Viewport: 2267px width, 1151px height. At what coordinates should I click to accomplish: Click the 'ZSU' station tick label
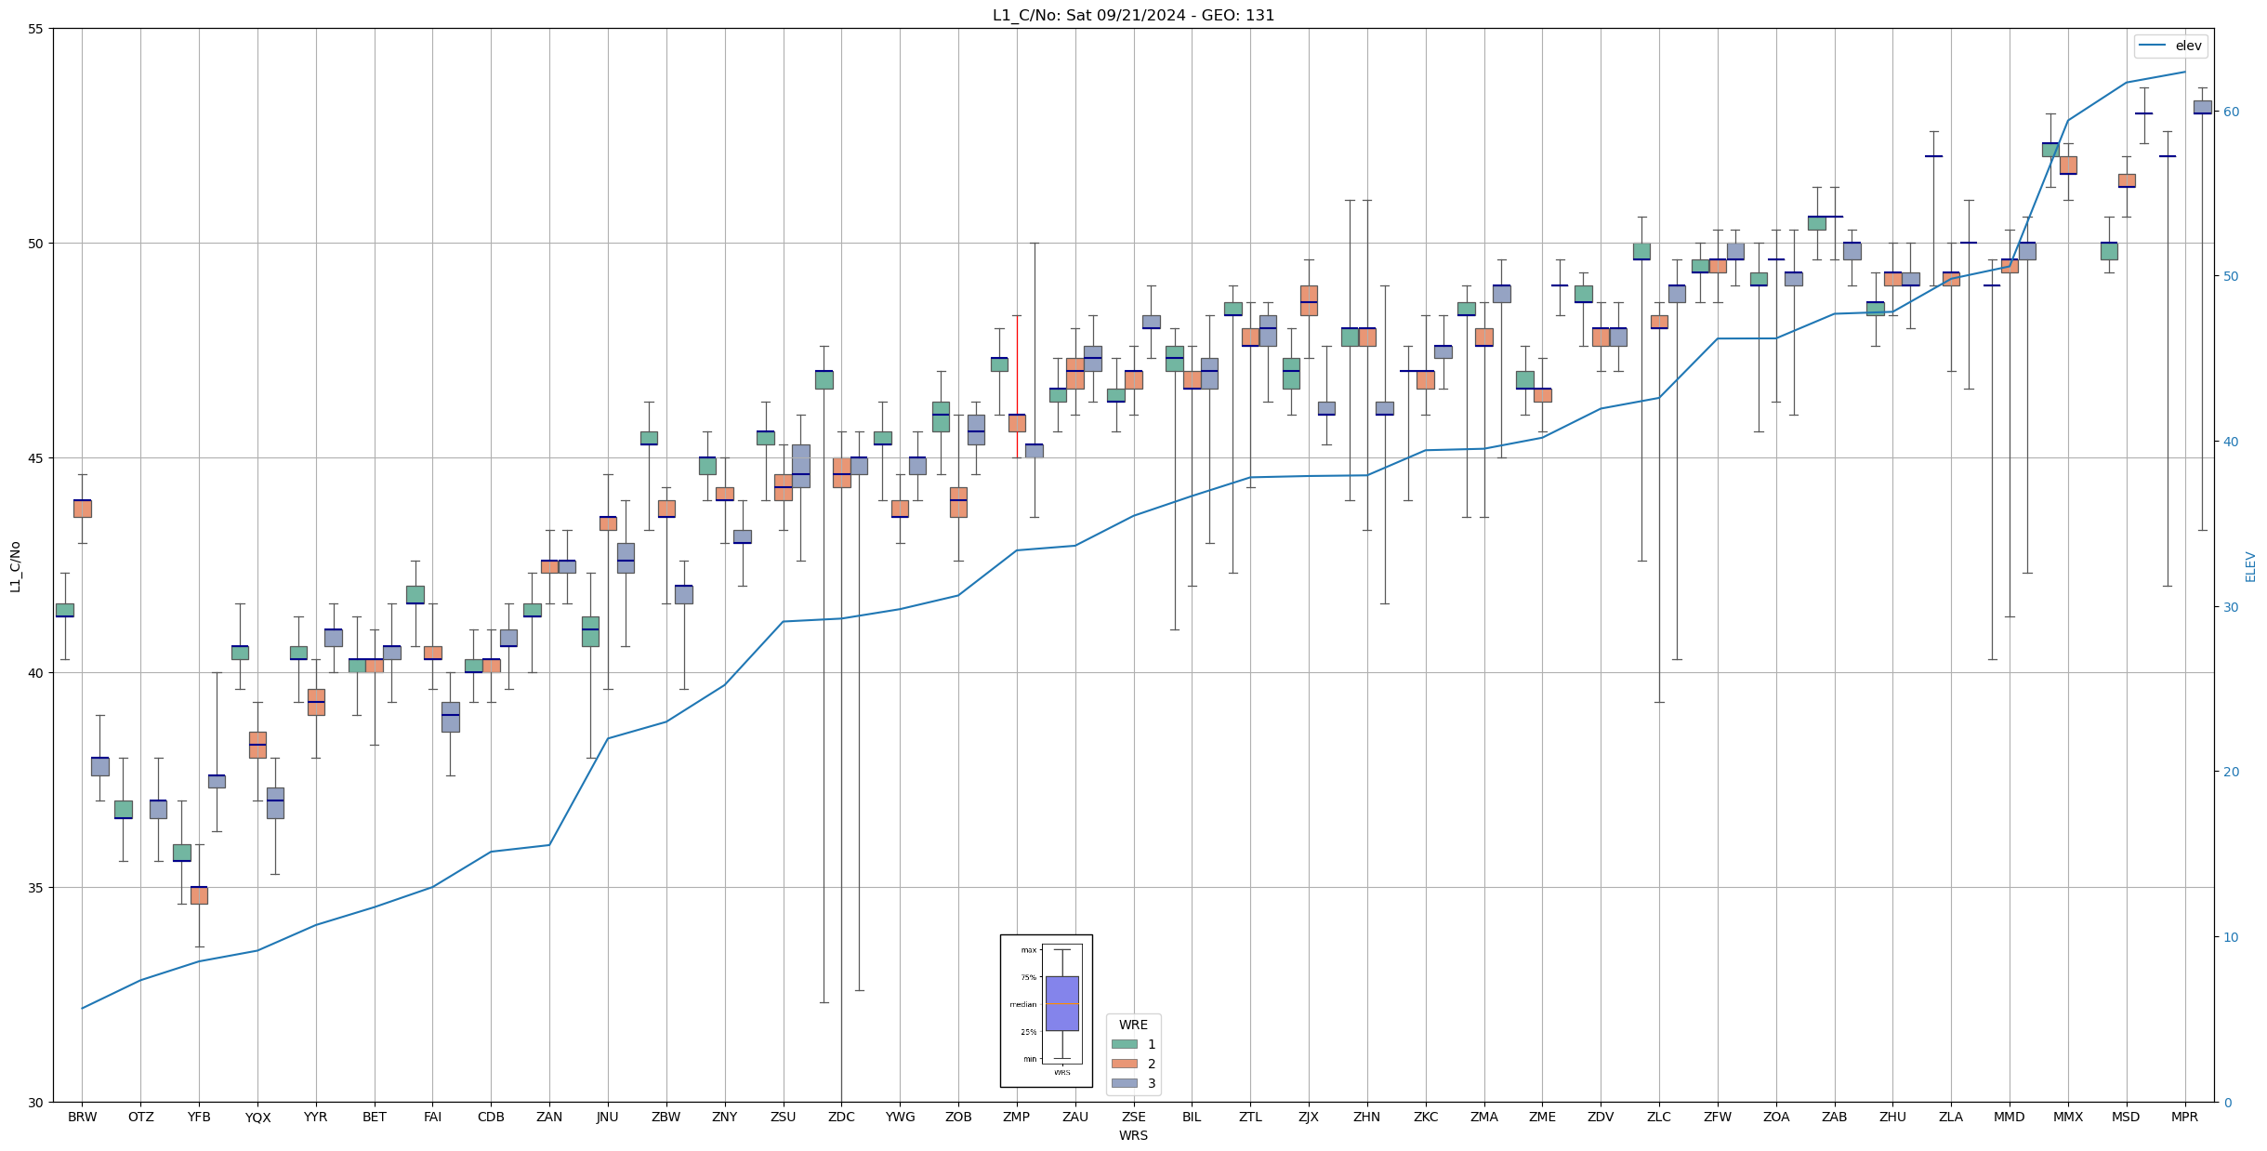[784, 1117]
